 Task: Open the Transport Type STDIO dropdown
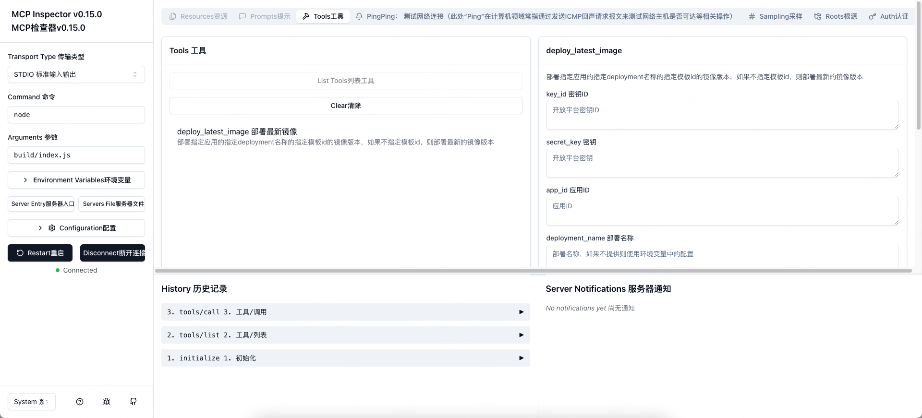[x=76, y=74]
